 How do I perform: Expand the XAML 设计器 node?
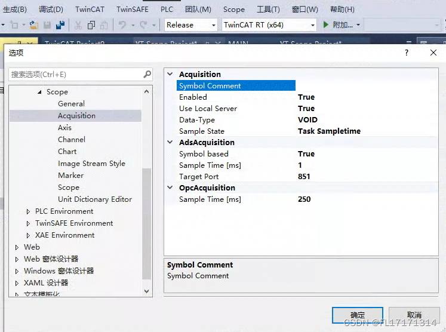coord(17,283)
